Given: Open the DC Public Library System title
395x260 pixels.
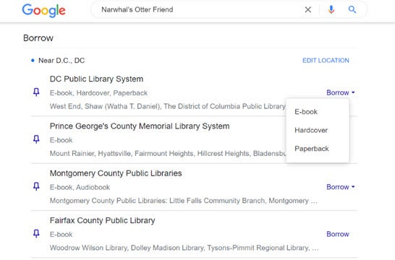Looking at the screenshot, I should pos(96,79).
